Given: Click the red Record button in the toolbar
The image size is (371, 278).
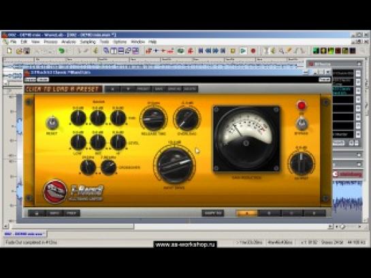Looking at the screenshot, I should click(x=253, y=51).
